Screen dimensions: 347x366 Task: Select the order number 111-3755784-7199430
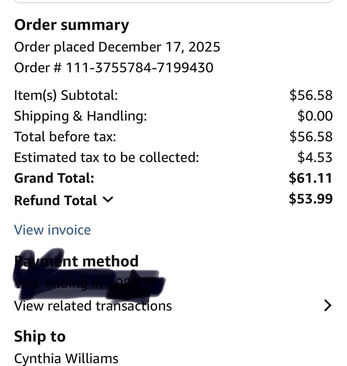[139, 68]
